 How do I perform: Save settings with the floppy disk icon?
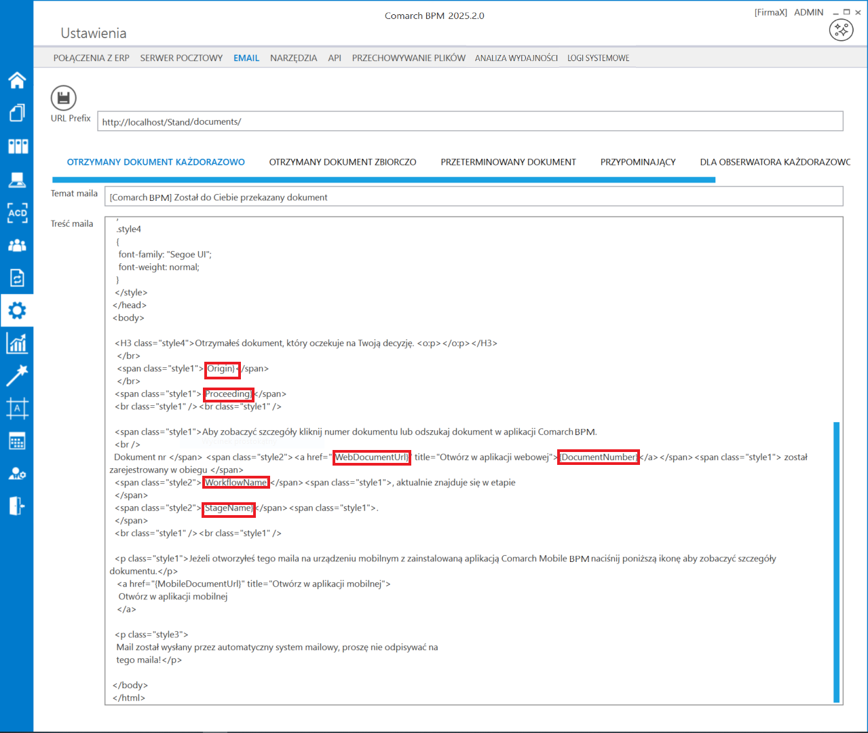tap(63, 98)
